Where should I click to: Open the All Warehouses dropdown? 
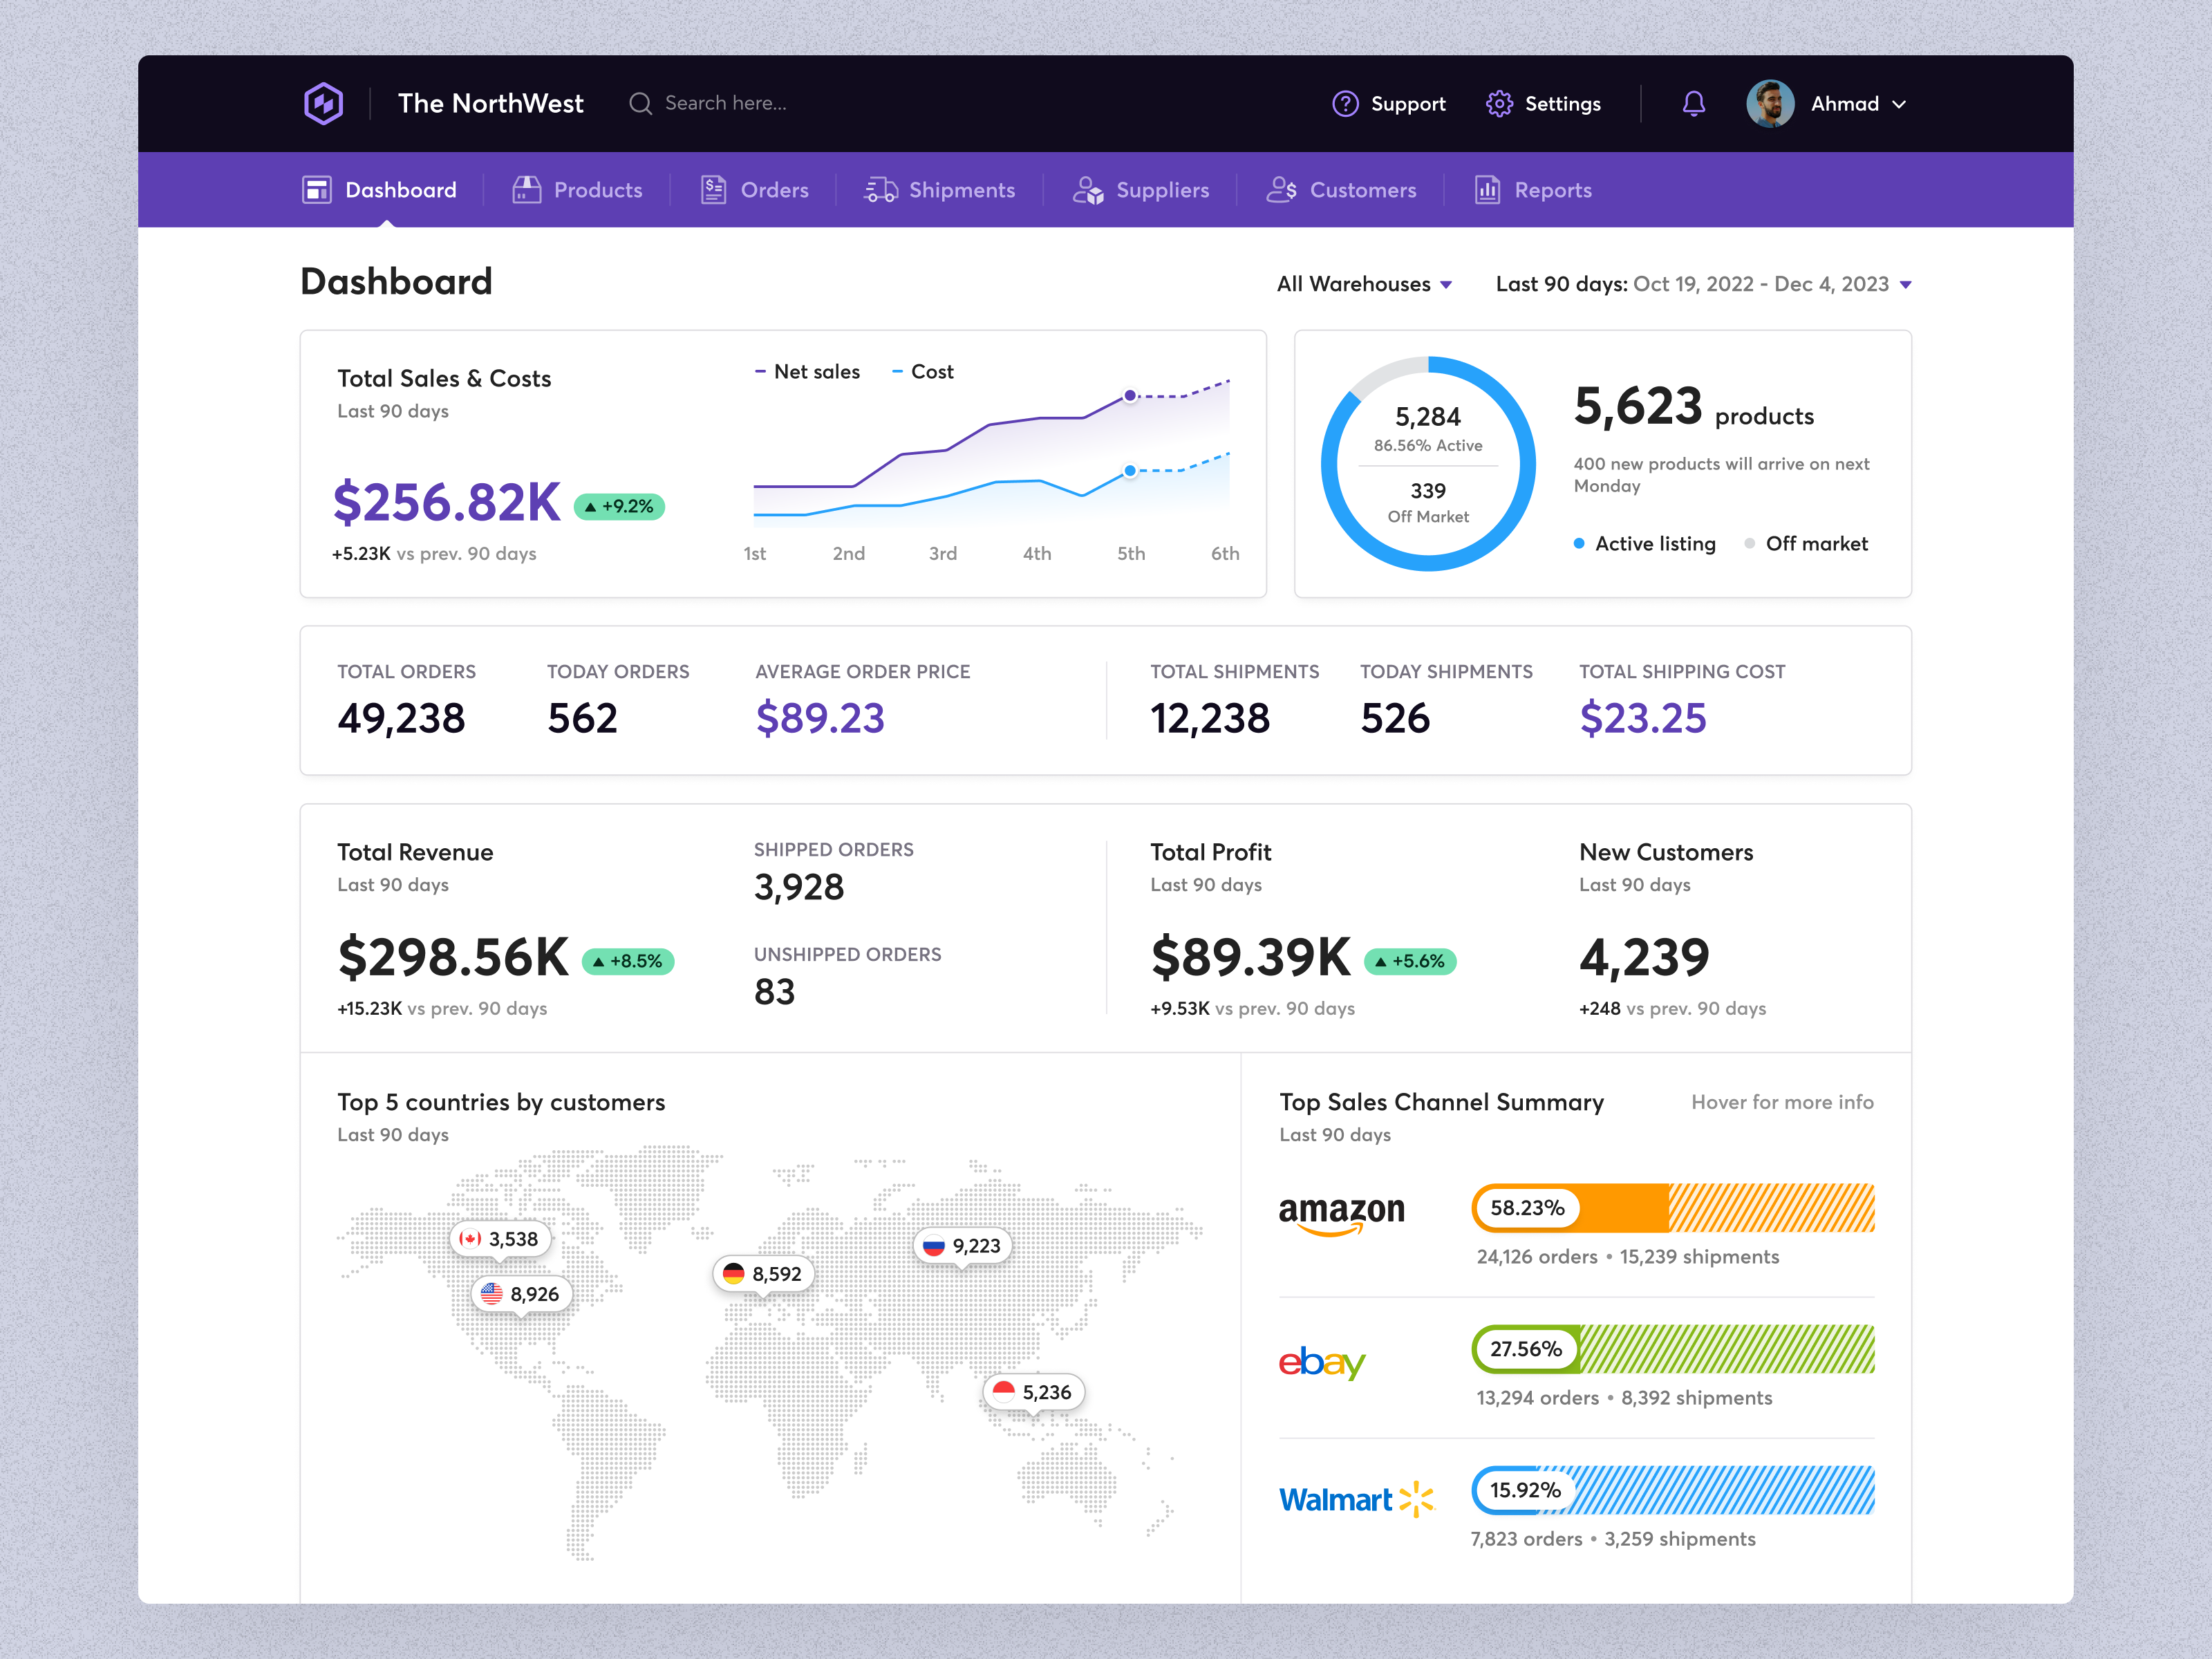pyautogui.click(x=1364, y=284)
